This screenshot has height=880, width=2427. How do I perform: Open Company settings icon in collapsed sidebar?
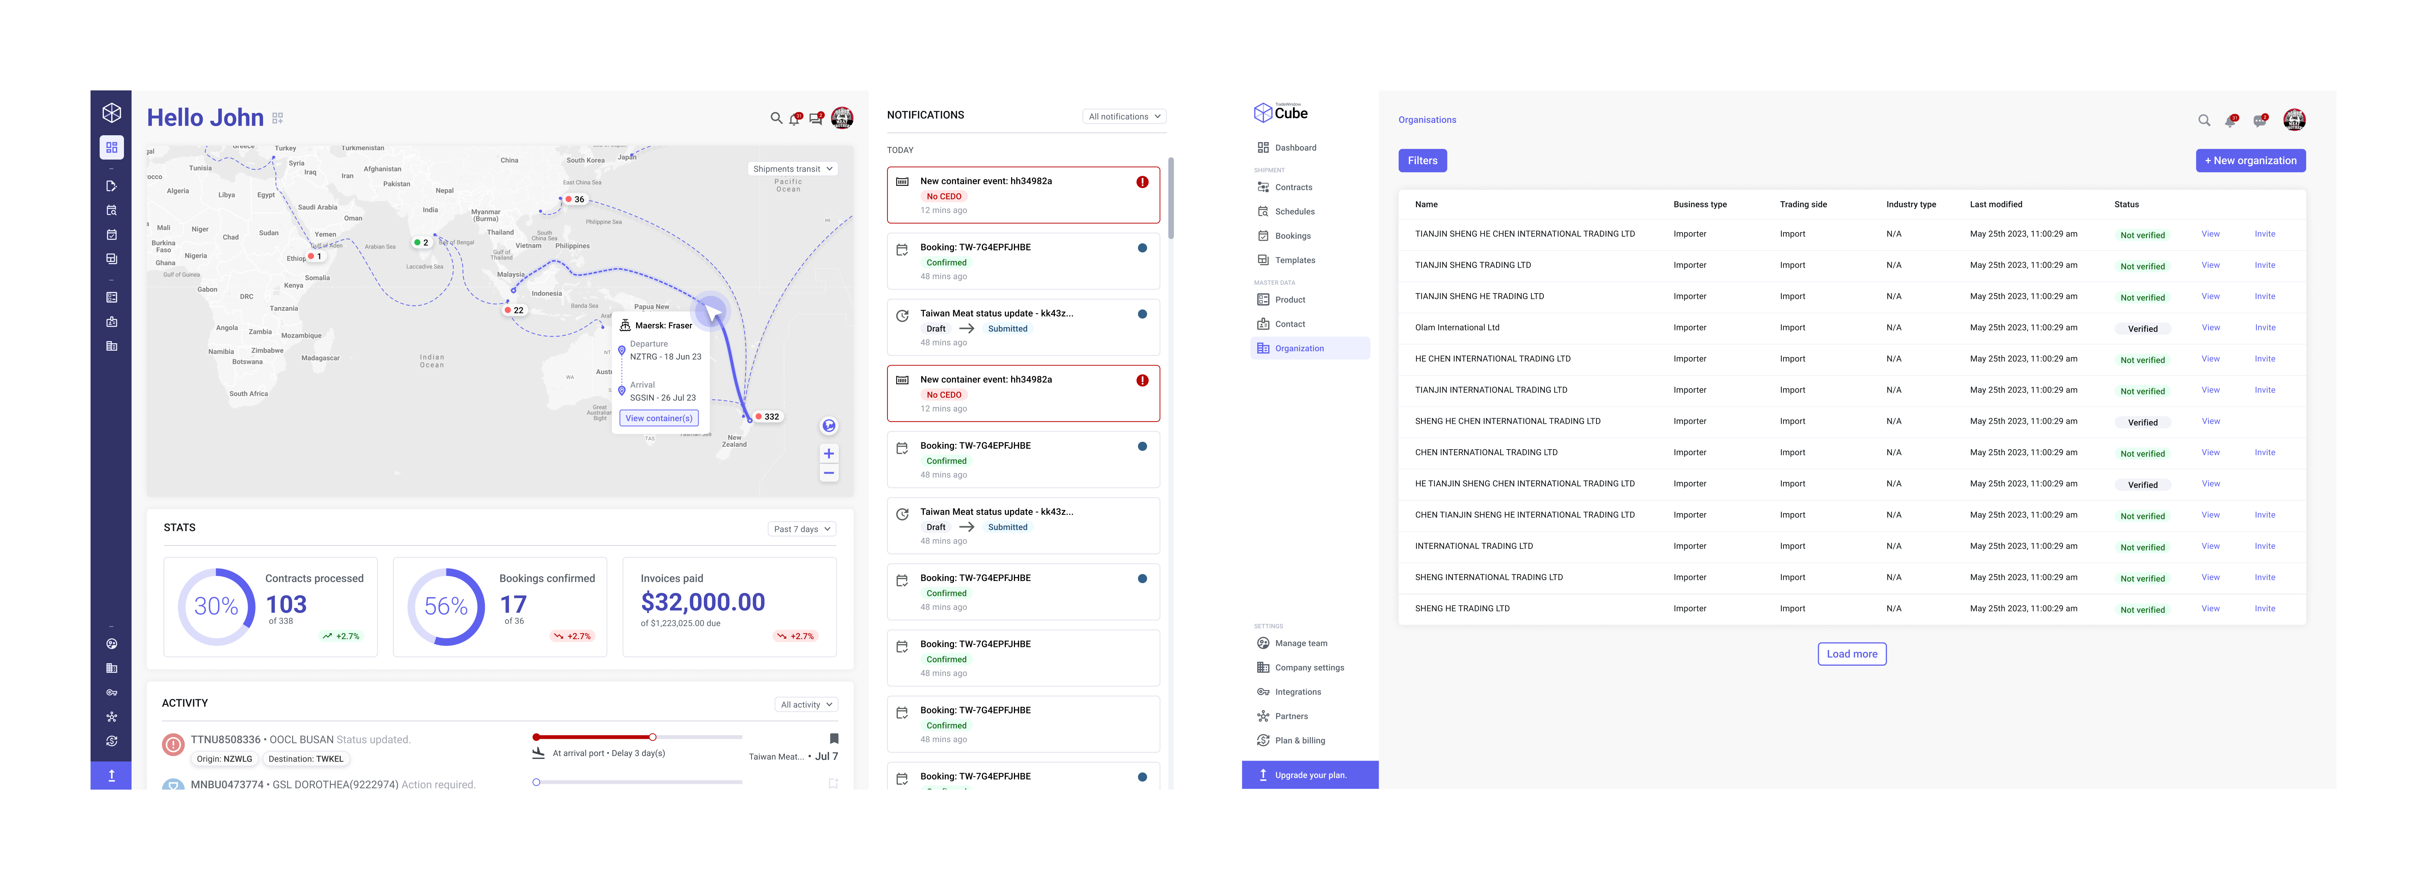click(x=111, y=669)
